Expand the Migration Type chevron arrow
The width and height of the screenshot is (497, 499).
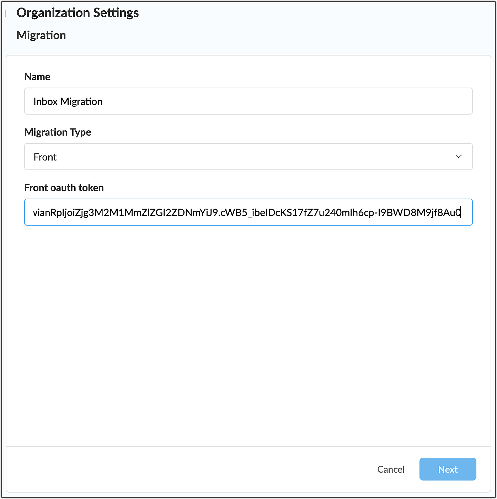tap(458, 157)
